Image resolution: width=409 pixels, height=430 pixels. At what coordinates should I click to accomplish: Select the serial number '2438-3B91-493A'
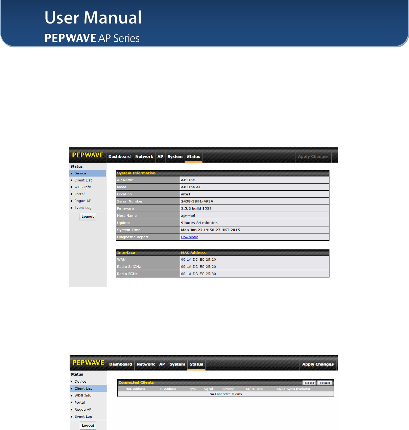click(x=197, y=201)
